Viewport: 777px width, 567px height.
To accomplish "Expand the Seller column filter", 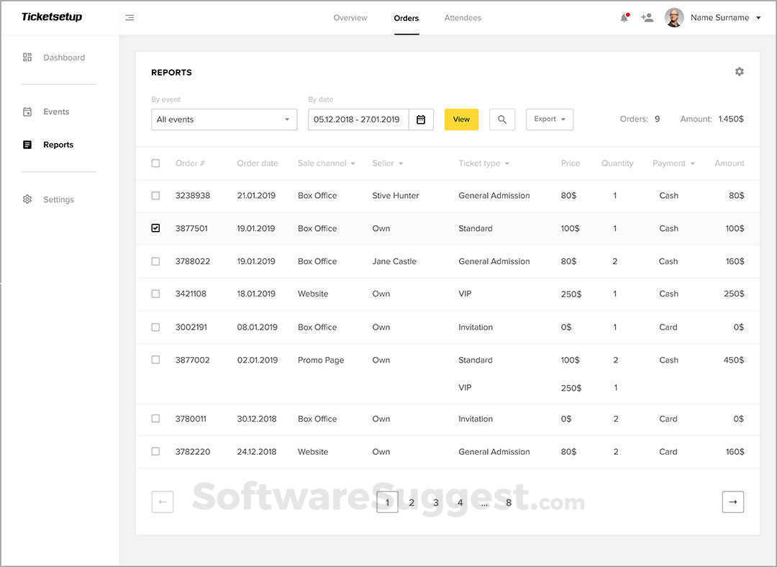I will point(401,163).
